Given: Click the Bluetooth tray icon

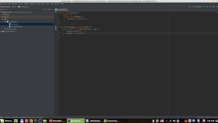Looking at the screenshot, I should pyautogui.click(x=167, y=121).
